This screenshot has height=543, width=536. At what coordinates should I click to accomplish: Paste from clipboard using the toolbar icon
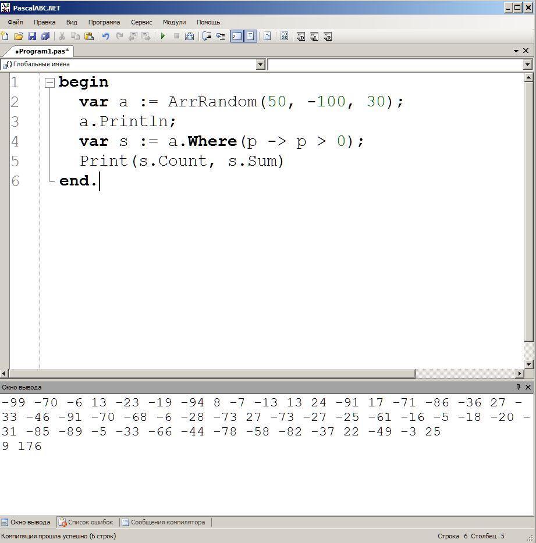89,36
